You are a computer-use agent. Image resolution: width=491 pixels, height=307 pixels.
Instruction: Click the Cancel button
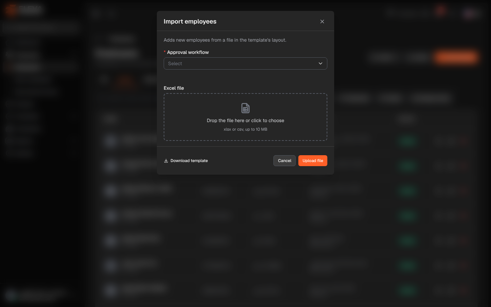click(284, 161)
